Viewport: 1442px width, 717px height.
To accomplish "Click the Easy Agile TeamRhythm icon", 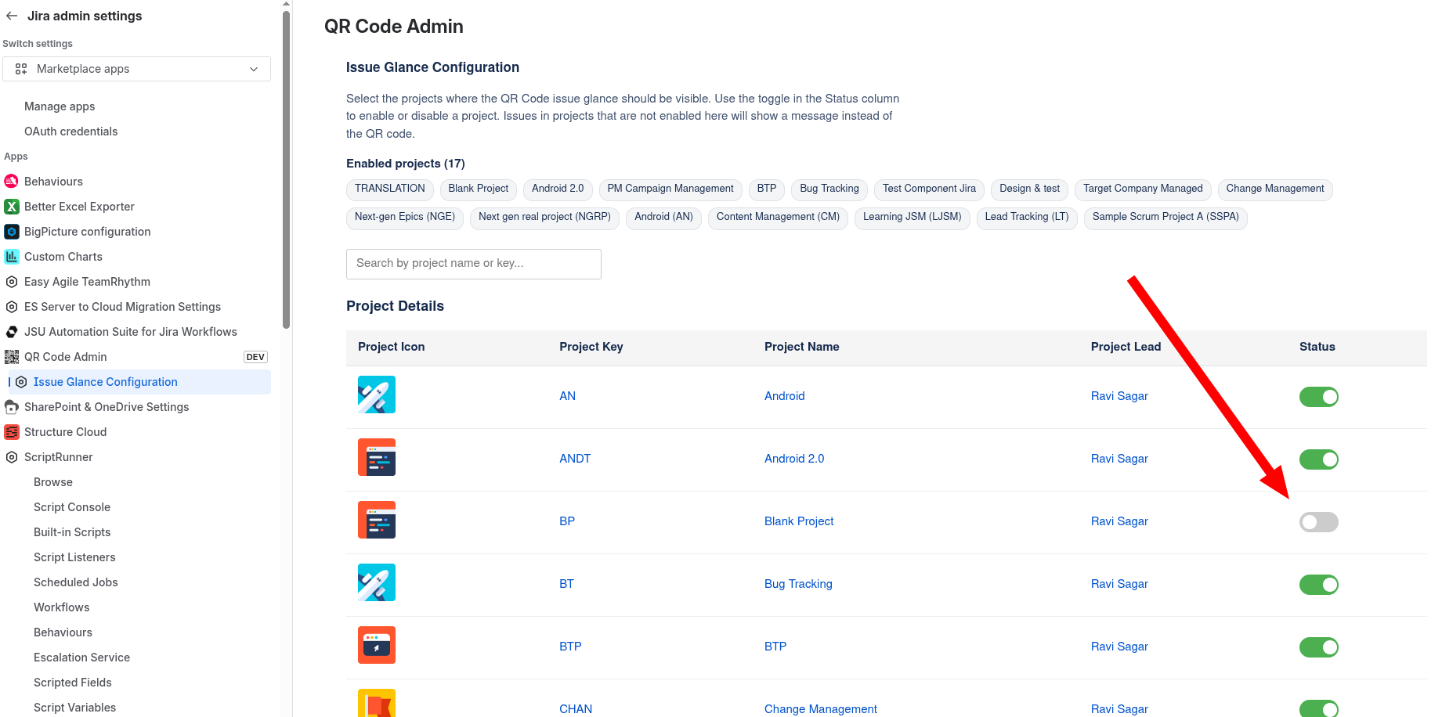I will (x=12, y=282).
